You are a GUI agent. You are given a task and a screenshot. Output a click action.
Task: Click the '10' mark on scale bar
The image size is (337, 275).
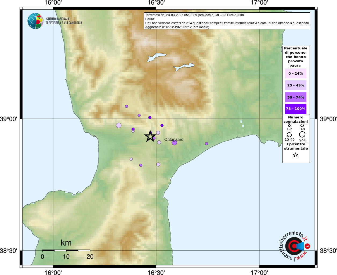pyautogui.click(x=66, y=256)
